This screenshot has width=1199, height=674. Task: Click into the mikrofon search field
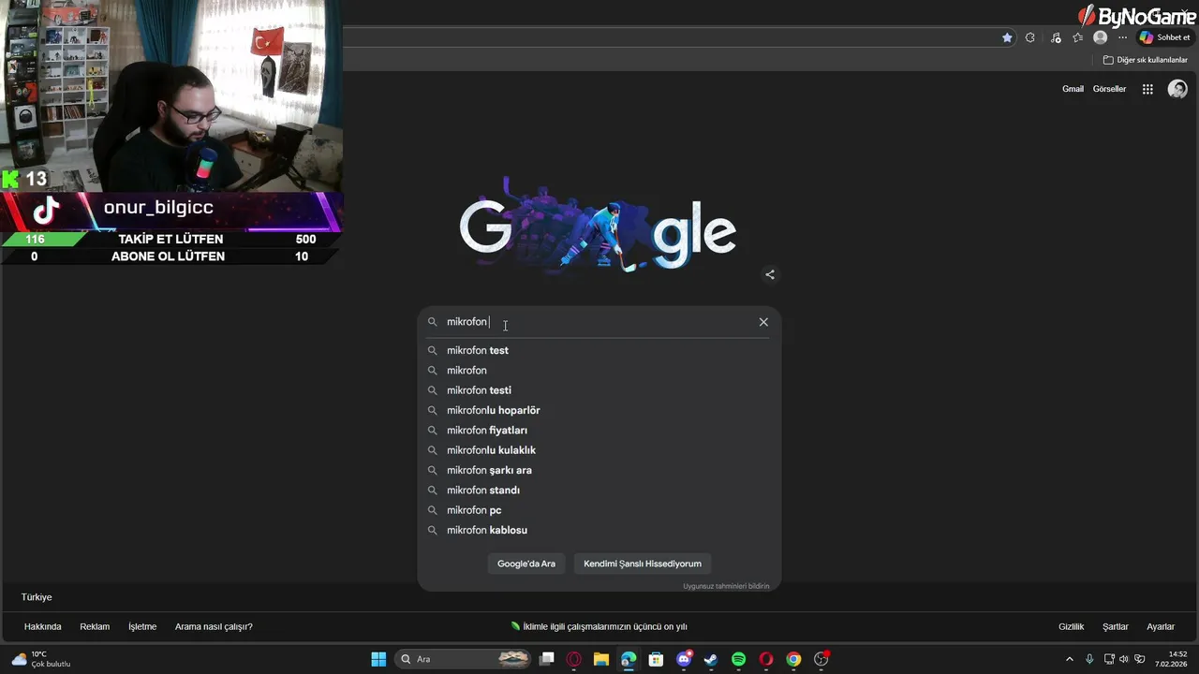coord(599,322)
